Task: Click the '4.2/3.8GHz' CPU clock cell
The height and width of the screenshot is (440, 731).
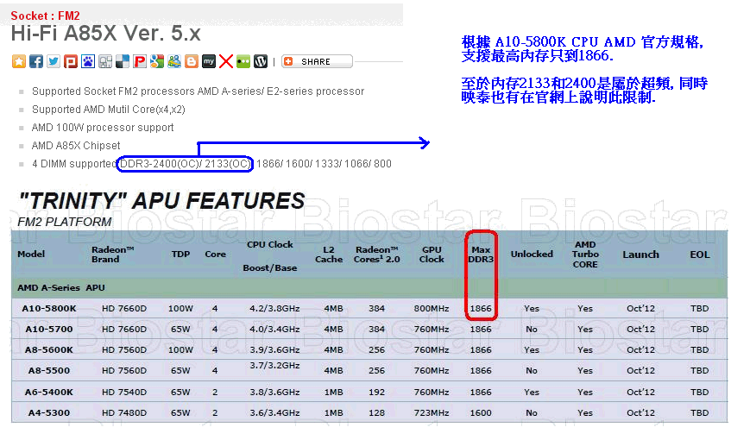Action: coord(274,309)
